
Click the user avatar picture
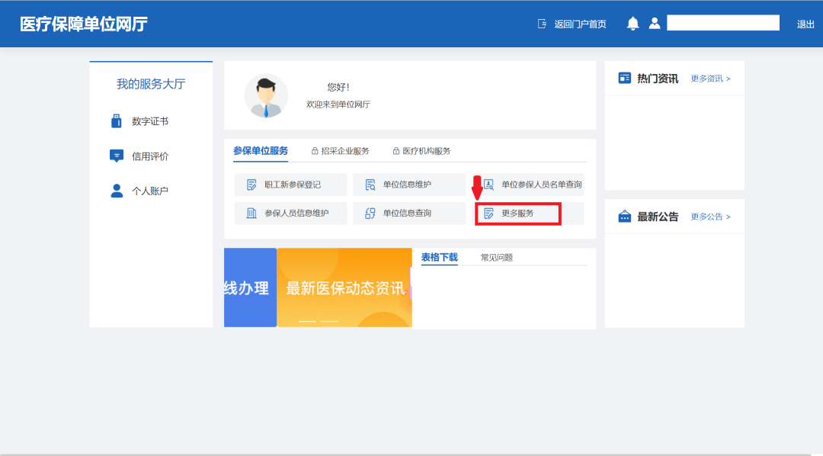point(266,95)
